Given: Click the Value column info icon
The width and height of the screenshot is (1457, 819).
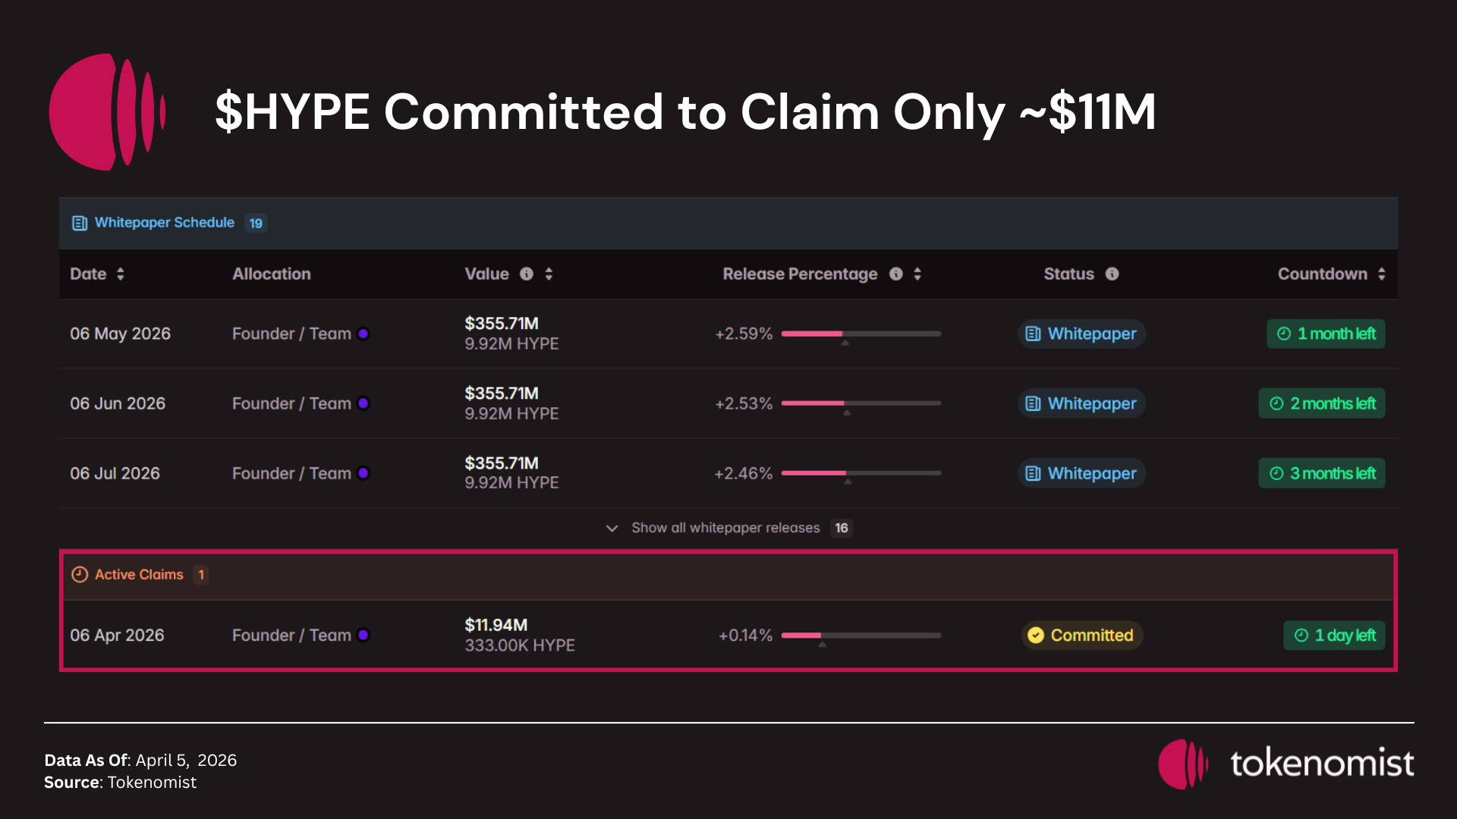Looking at the screenshot, I should click(527, 274).
